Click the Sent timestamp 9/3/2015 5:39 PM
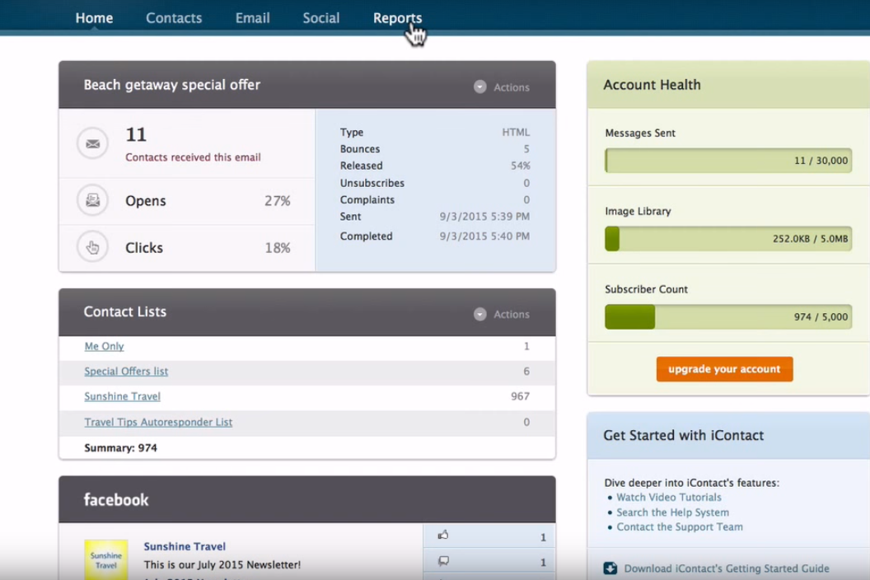Image resolution: width=870 pixels, height=580 pixels. click(x=484, y=217)
